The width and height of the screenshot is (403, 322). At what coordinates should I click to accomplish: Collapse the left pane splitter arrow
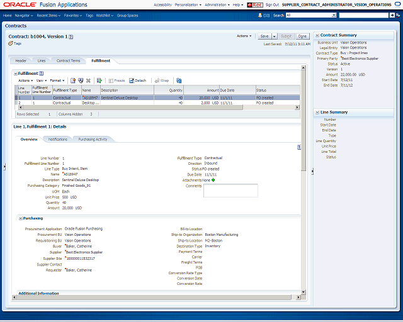click(x=4, y=167)
